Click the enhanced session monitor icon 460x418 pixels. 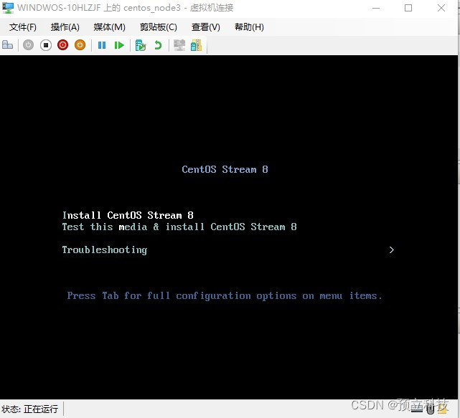(x=179, y=45)
